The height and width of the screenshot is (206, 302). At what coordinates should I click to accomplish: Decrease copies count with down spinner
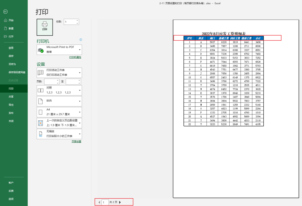(77, 23)
